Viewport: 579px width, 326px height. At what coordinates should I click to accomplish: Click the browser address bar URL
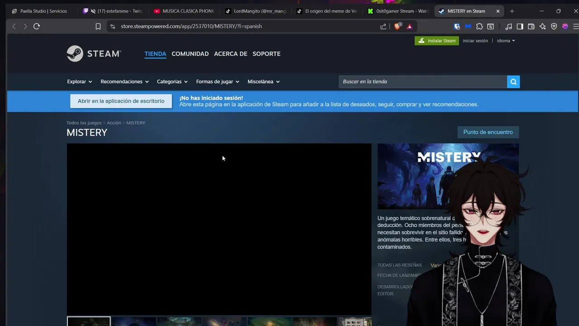click(191, 26)
